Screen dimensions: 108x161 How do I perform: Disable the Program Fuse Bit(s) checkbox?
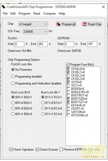tap(68, 64)
